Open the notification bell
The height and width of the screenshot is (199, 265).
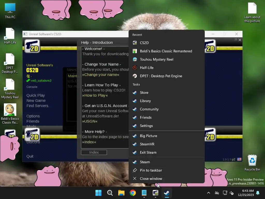coord(258,193)
